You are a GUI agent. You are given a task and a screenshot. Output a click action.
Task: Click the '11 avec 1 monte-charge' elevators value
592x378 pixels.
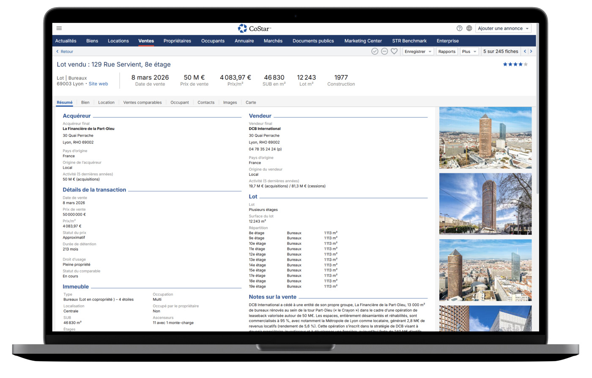[x=173, y=323]
